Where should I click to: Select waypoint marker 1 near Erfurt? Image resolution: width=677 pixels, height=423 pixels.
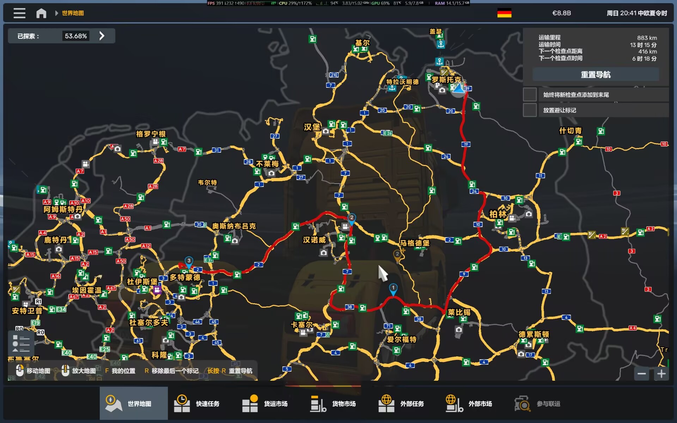point(393,289)
